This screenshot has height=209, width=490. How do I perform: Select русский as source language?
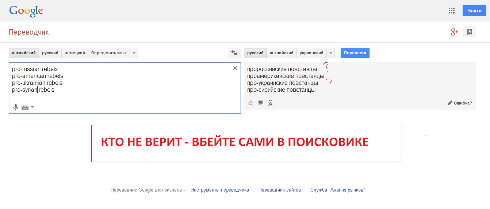click(50, 53)
